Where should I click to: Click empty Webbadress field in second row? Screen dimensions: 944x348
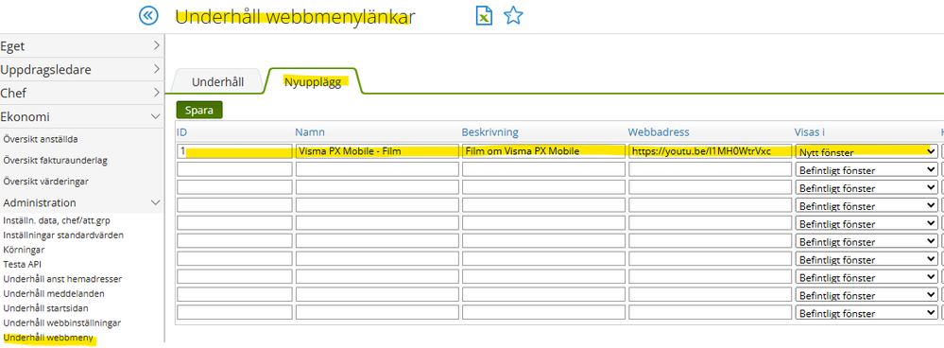point(711,169)
